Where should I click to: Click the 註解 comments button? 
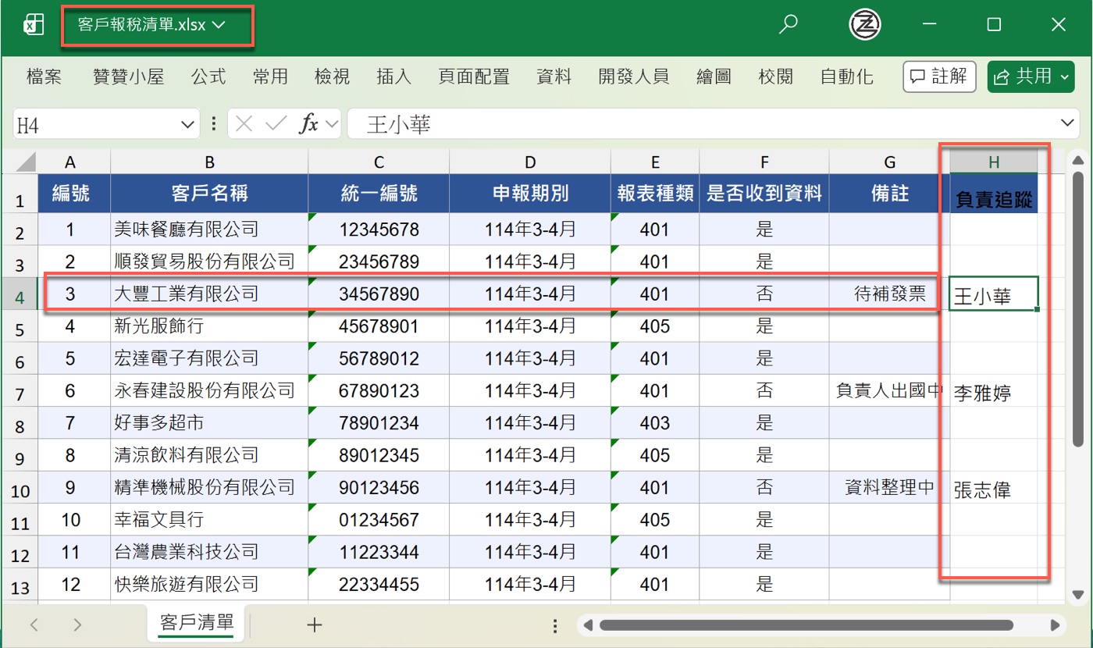click(939, 77)
